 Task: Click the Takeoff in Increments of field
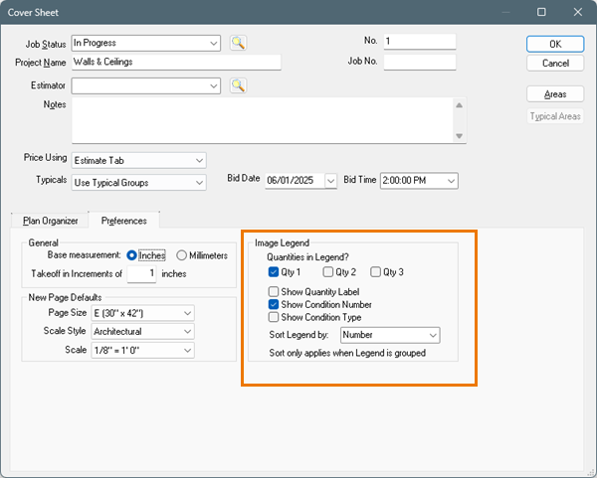(x=141, y=274)
